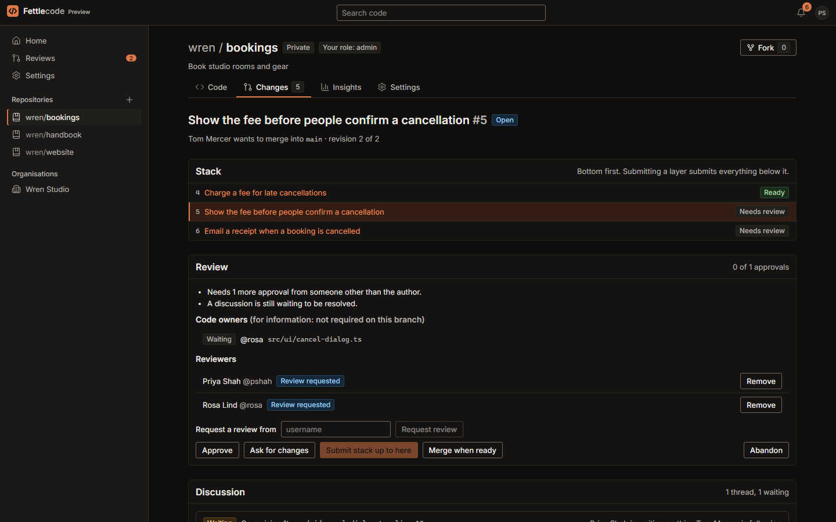Open the notifications bell

[801, 12]
